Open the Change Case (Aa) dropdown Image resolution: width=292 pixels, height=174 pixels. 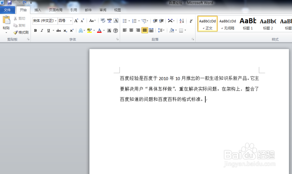click(92, 21)
